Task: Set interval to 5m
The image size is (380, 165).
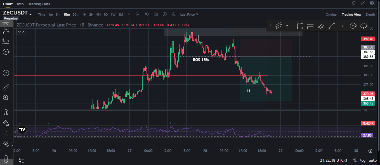Action: 58,14
